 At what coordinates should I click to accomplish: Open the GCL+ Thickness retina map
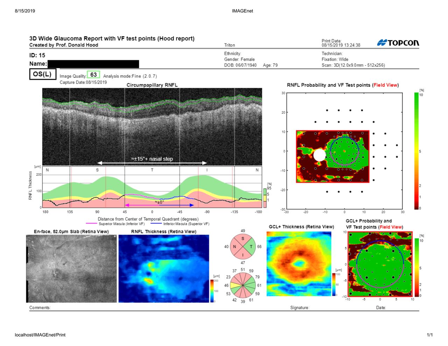(299, 264)
